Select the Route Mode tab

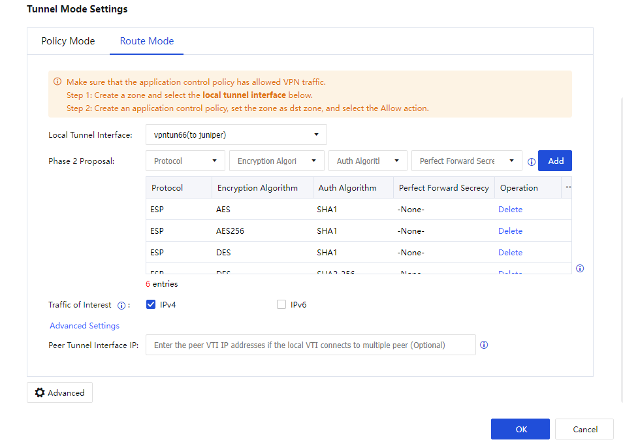coord(147,41)
